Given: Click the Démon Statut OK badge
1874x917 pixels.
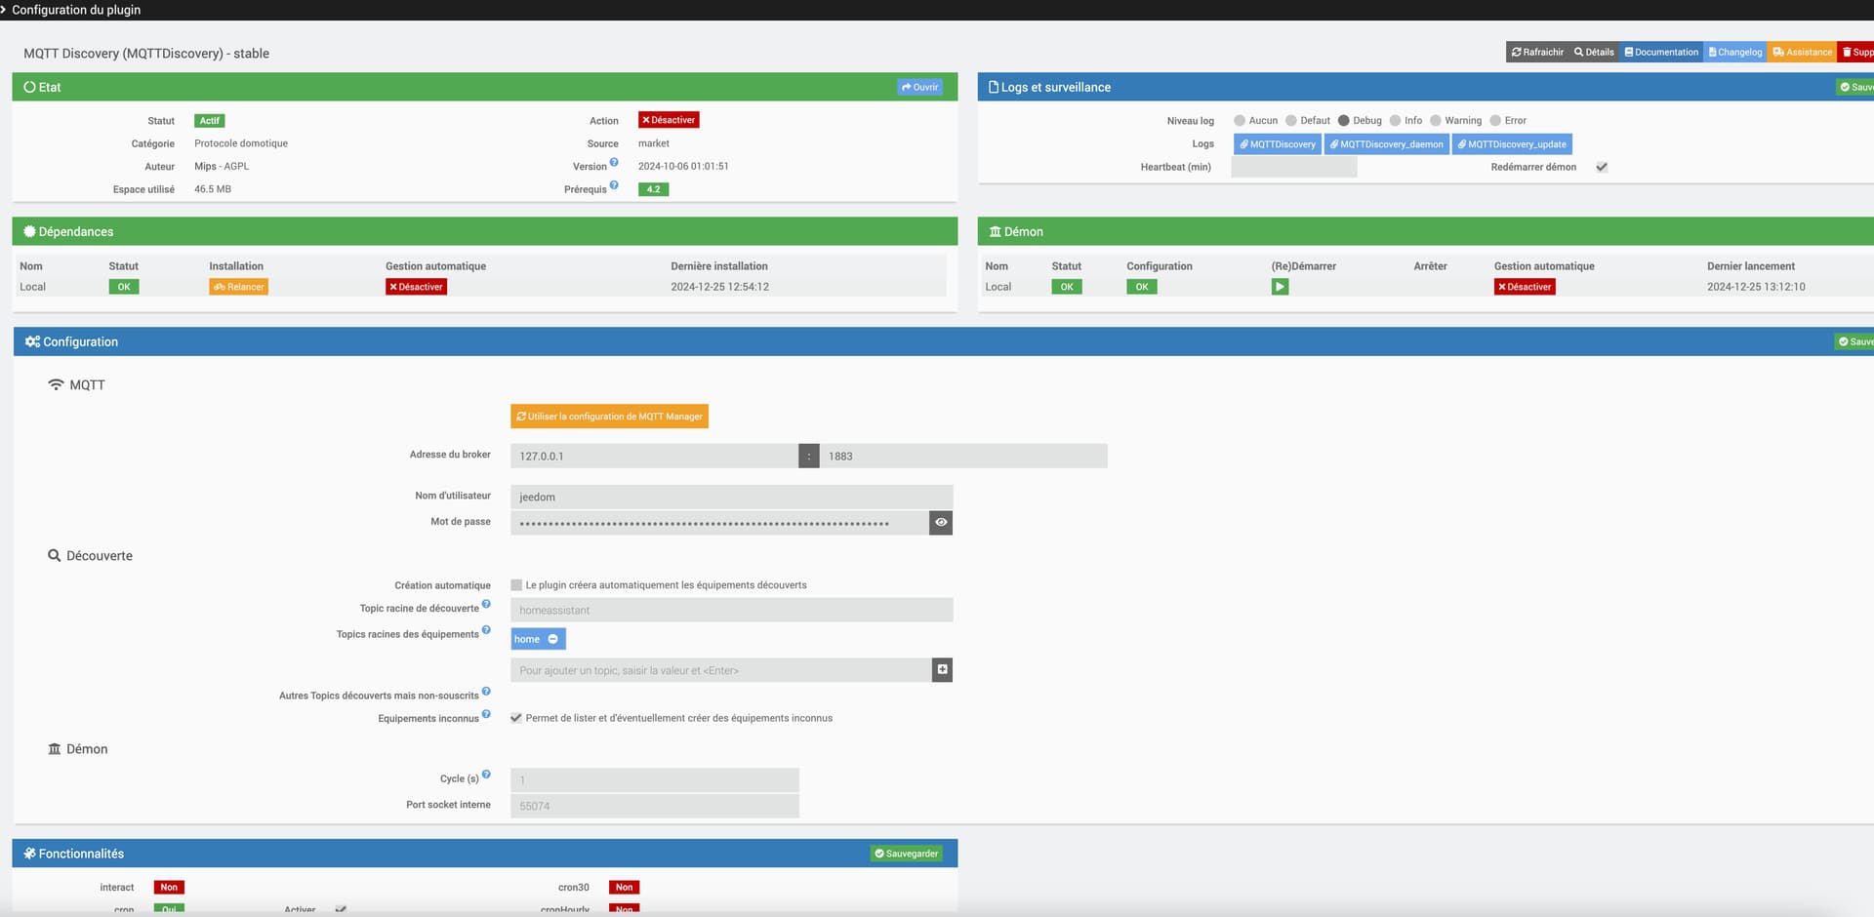Looking at the screenshot, I should 1067,287.
